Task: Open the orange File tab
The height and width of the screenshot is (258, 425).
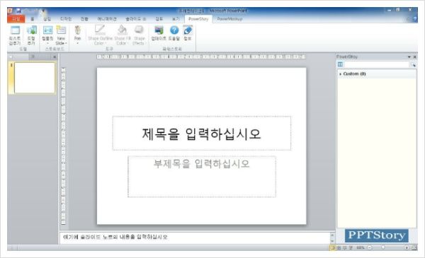Action: [16, 19]
